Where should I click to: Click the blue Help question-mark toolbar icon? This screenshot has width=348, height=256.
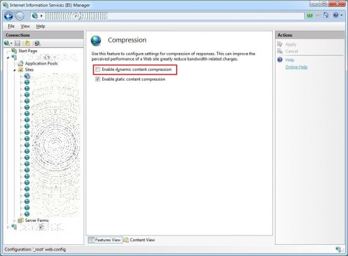coord(335,15)
